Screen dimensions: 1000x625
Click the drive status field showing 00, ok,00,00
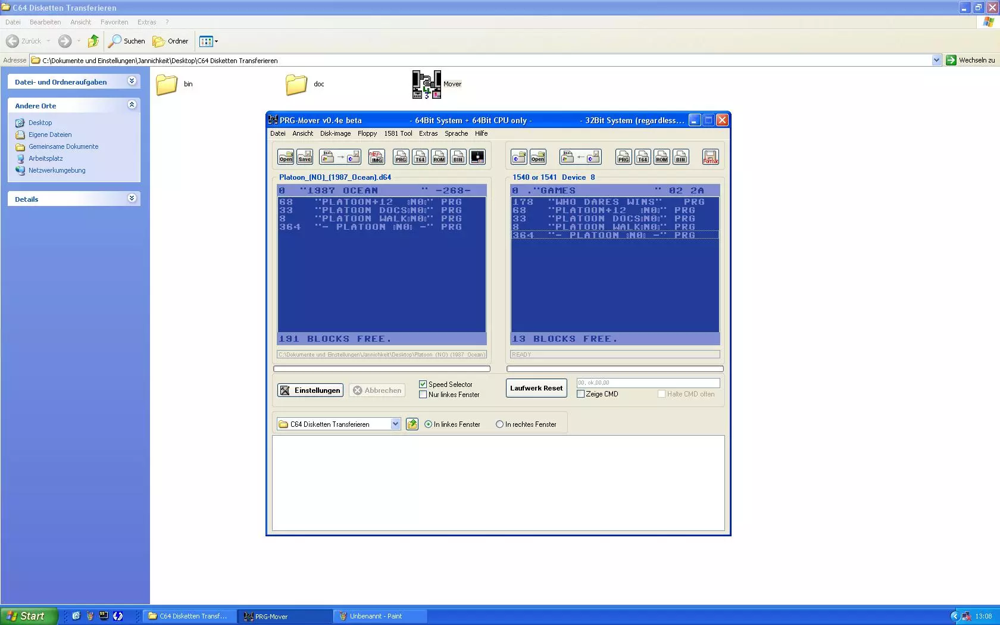(x=648, y=383)
